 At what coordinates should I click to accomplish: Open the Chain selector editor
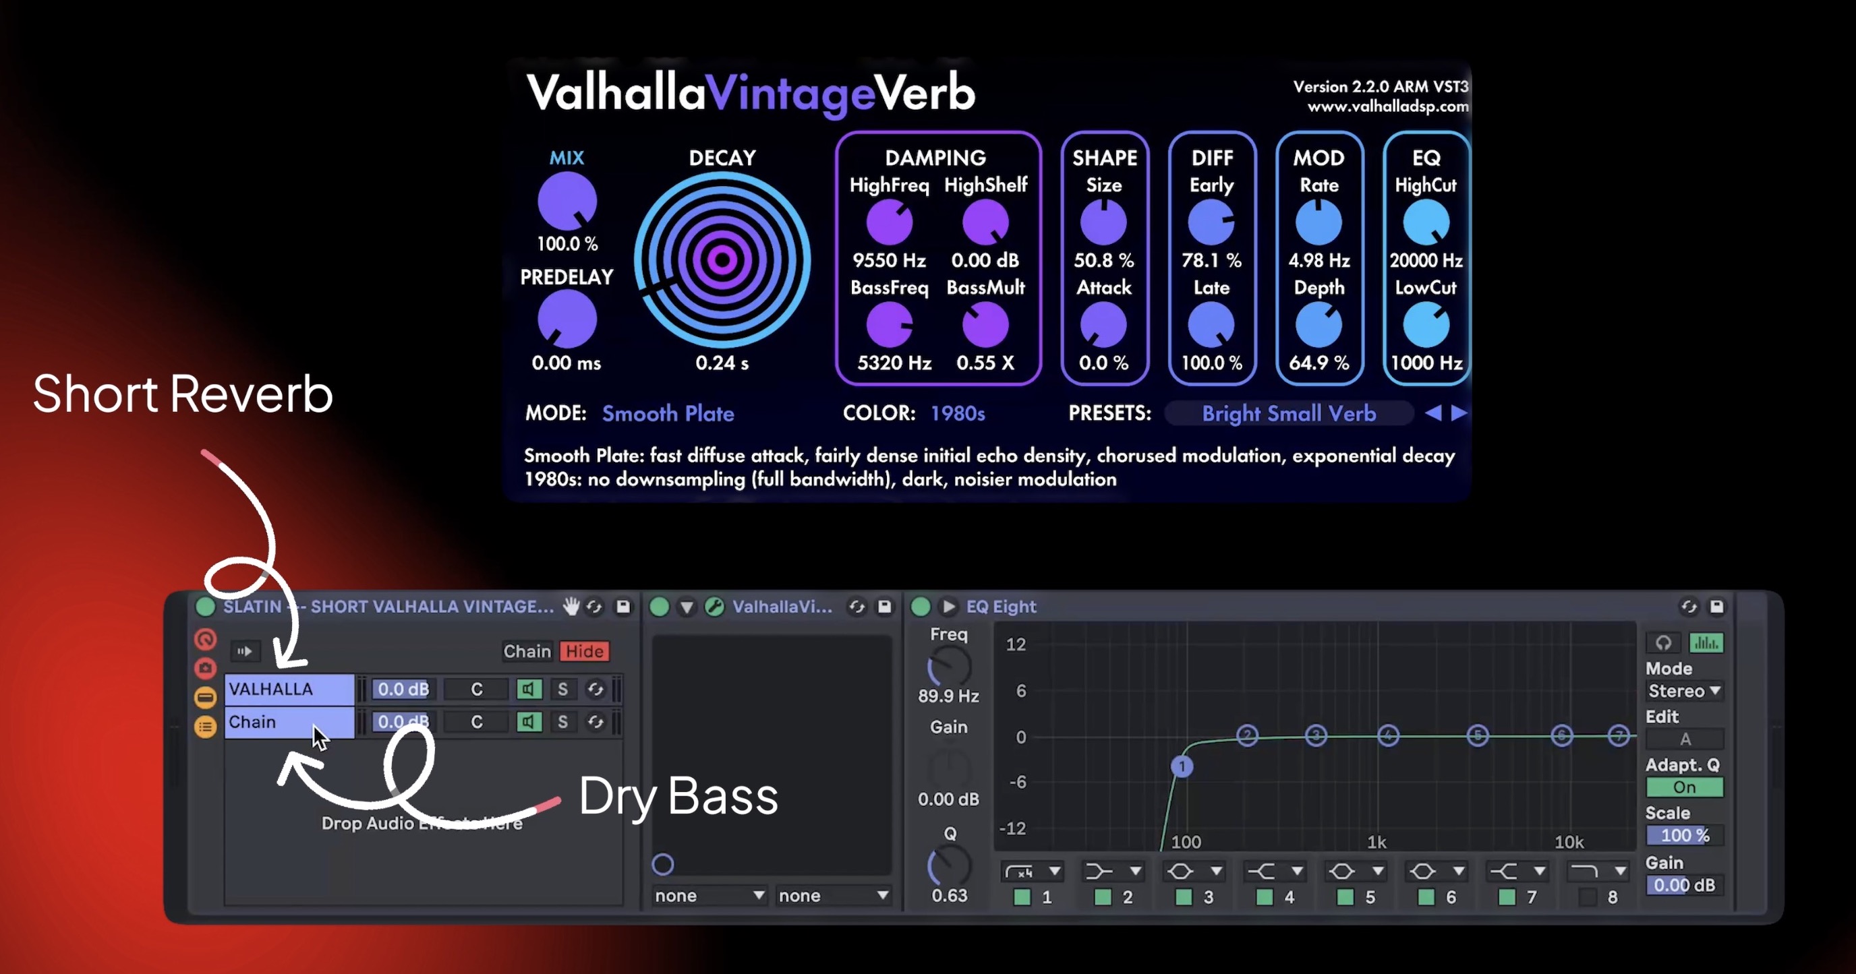click(527, 650)
